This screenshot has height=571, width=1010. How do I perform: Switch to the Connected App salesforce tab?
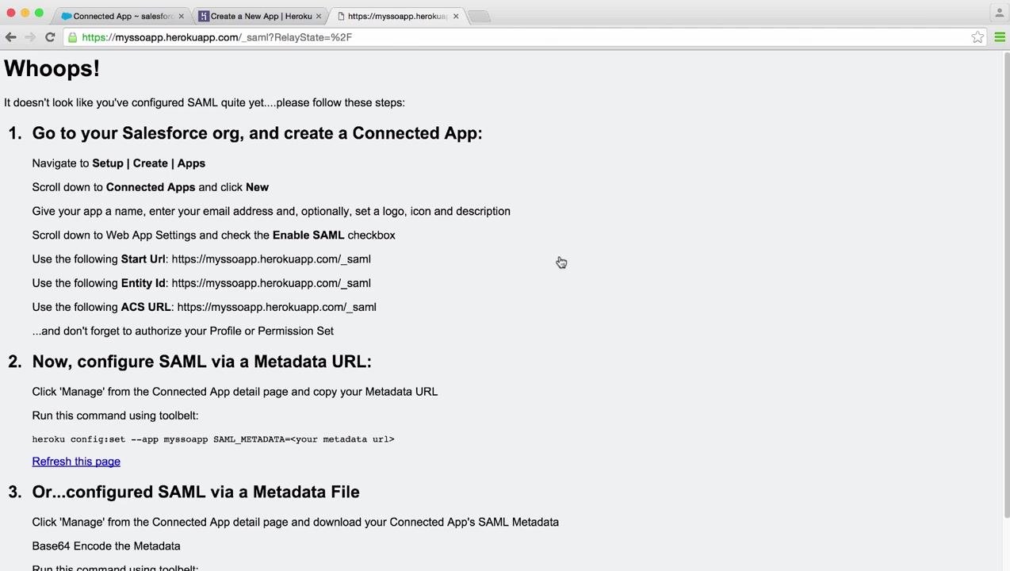122,16
